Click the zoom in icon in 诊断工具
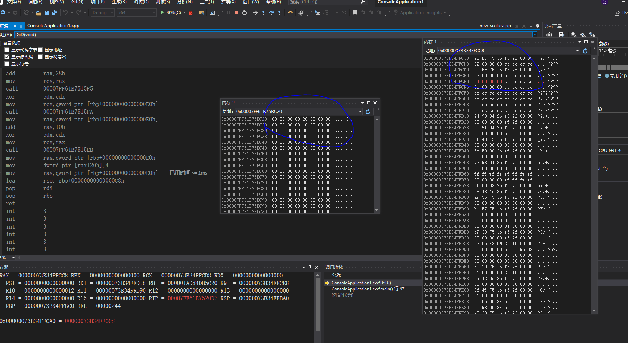 coord(574,35)
